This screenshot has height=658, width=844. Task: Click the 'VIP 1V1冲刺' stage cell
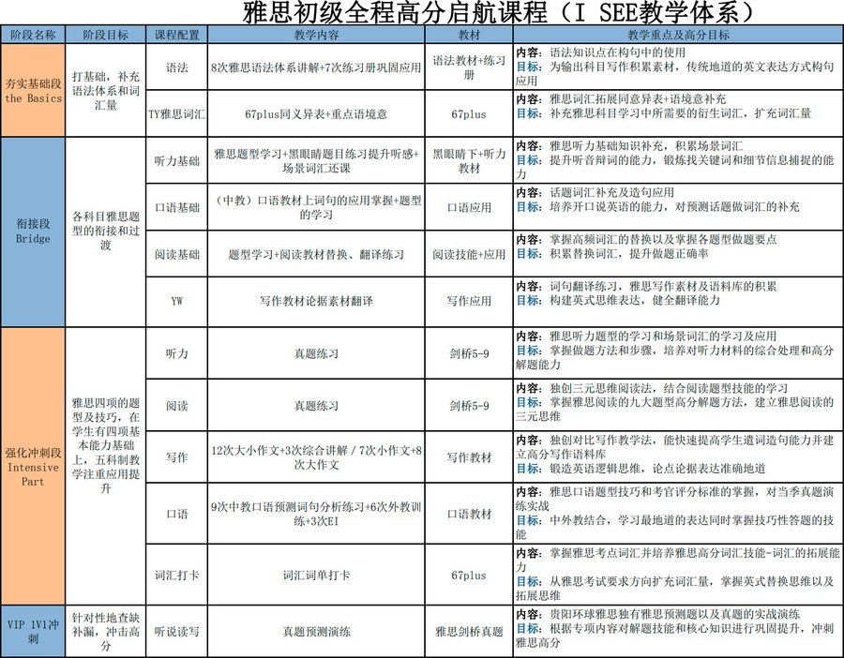tap(33, 631)
